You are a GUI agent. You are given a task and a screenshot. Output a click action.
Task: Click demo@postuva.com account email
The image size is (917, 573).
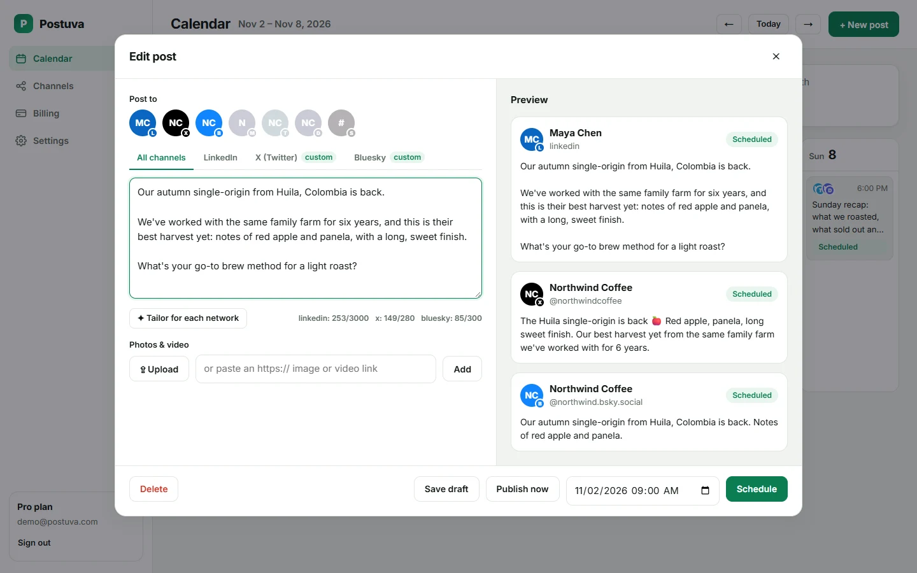57,522
